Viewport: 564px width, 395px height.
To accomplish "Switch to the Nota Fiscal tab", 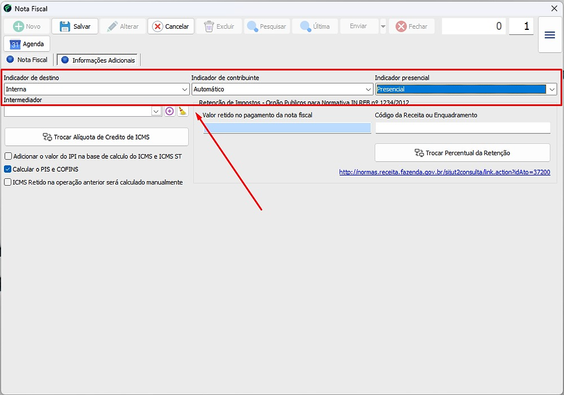I will 28,60.
